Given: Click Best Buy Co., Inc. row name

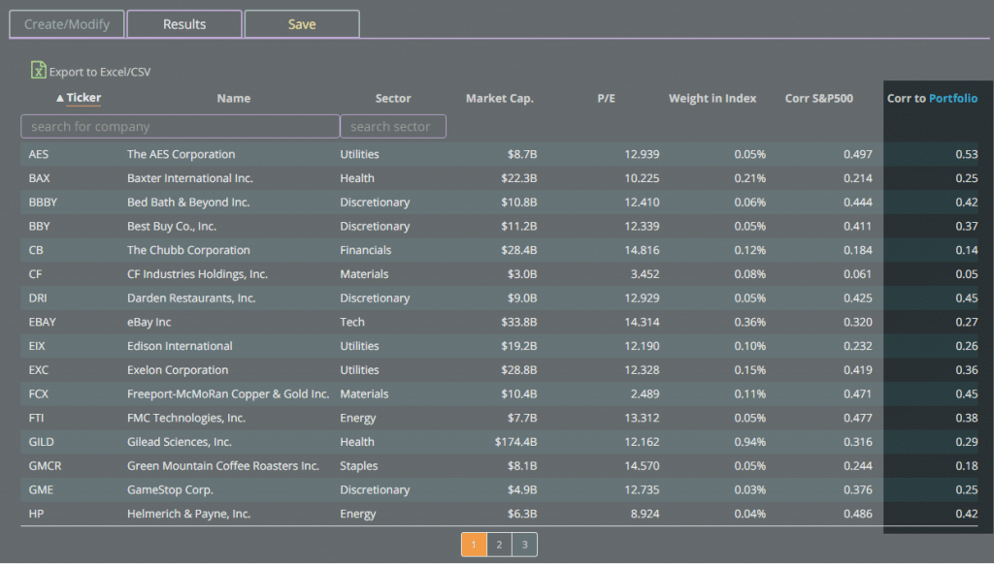Looking at the screenshot, I should pyautogui.click(x=172, y=226).
